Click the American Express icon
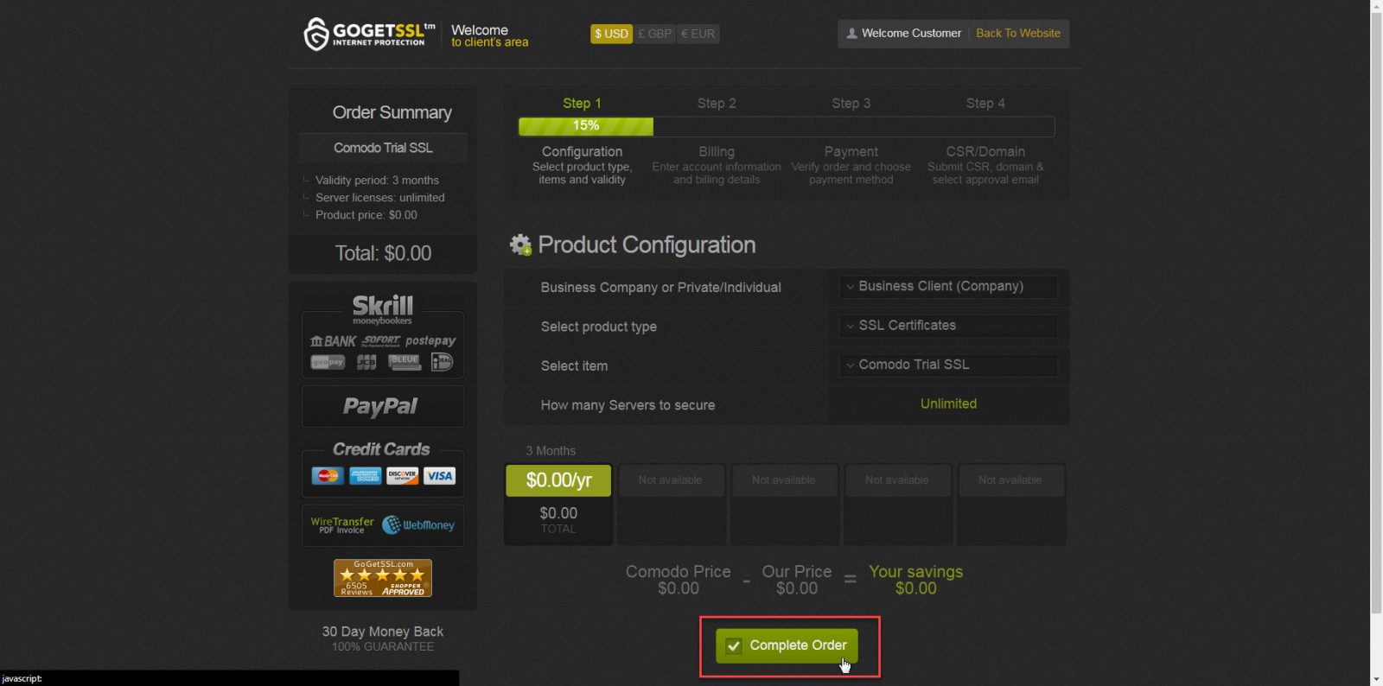Screen dimensions: 1383x686 pyautogui.click(x=365, y=476)
